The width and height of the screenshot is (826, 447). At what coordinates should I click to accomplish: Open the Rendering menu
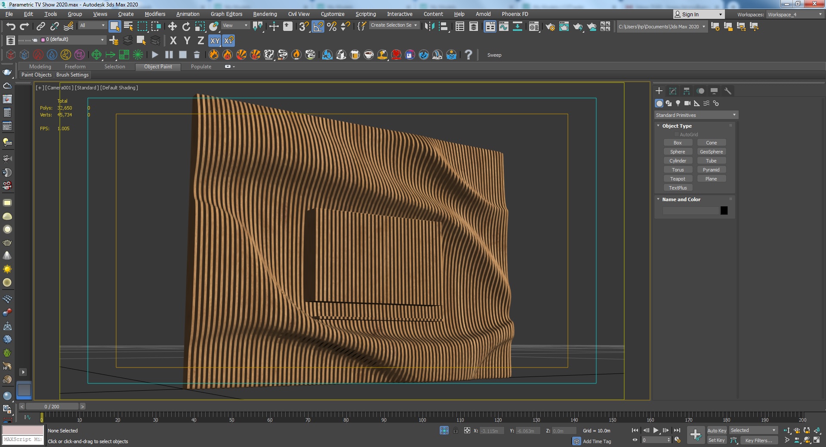[265, 14]
